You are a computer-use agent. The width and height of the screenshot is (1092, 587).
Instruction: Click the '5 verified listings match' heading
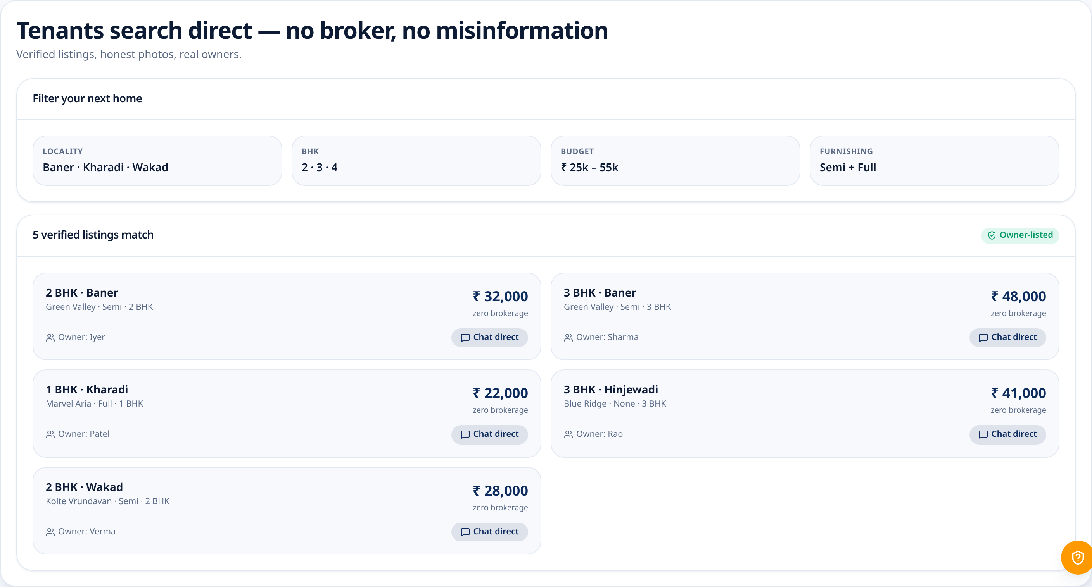[93, 235]
